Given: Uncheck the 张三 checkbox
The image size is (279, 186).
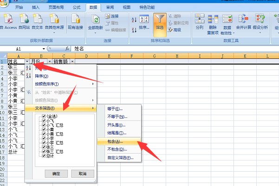Looking at the screenshot, I should 44,147.
